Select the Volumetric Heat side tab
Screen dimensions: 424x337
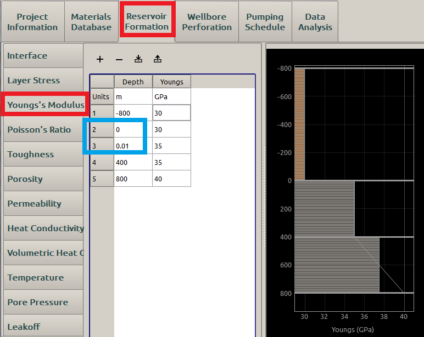tap(43, 253)
